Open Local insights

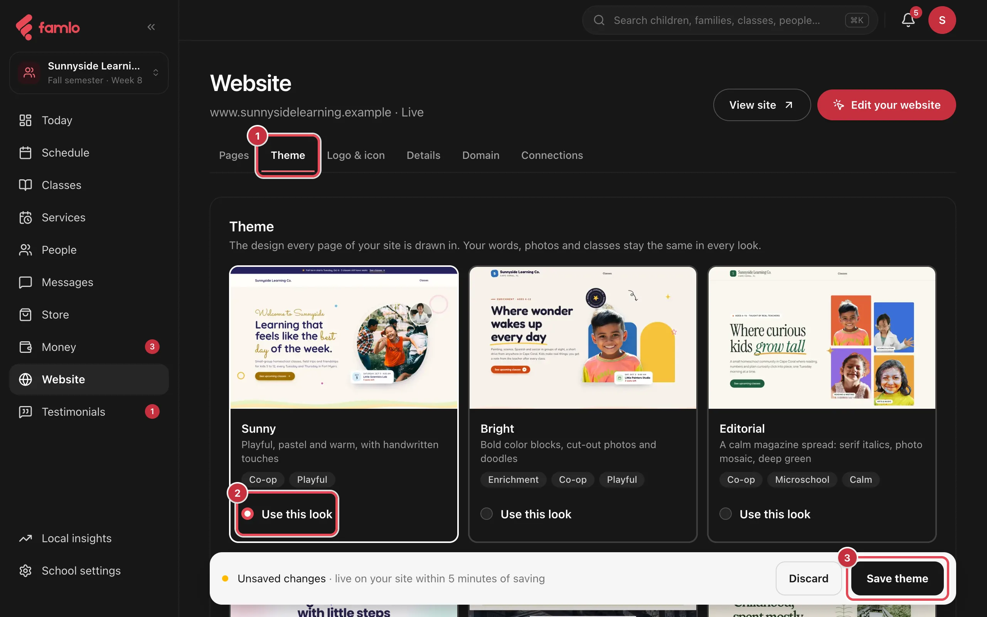point(89,538)
